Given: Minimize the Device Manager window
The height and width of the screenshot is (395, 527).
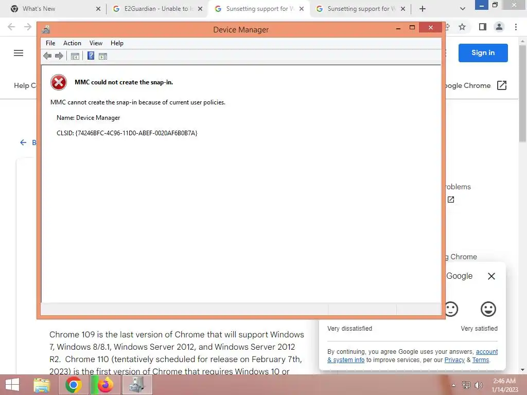Looking at the screenshot, I should click(x=398, y=28).
